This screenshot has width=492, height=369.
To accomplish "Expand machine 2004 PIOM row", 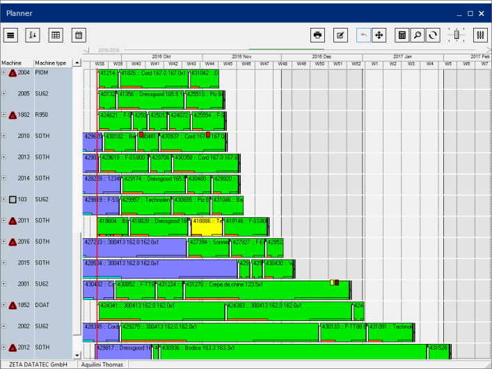I will tap(3, 72).
